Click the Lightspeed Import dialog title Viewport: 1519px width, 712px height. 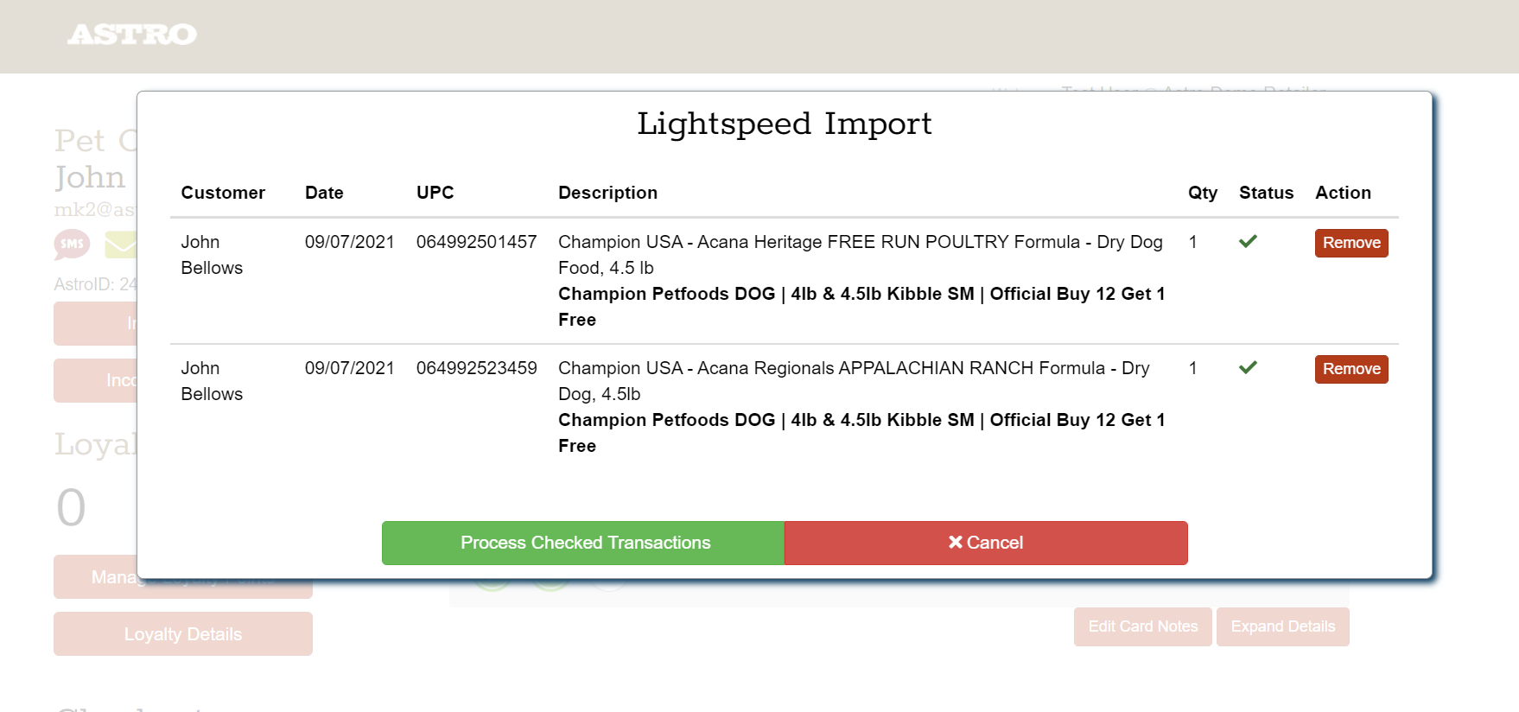click(x=784, y=124)
